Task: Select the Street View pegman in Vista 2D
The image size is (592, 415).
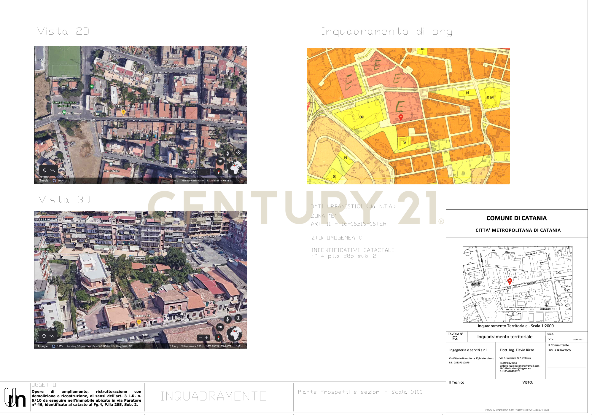Action: [227, 154]
